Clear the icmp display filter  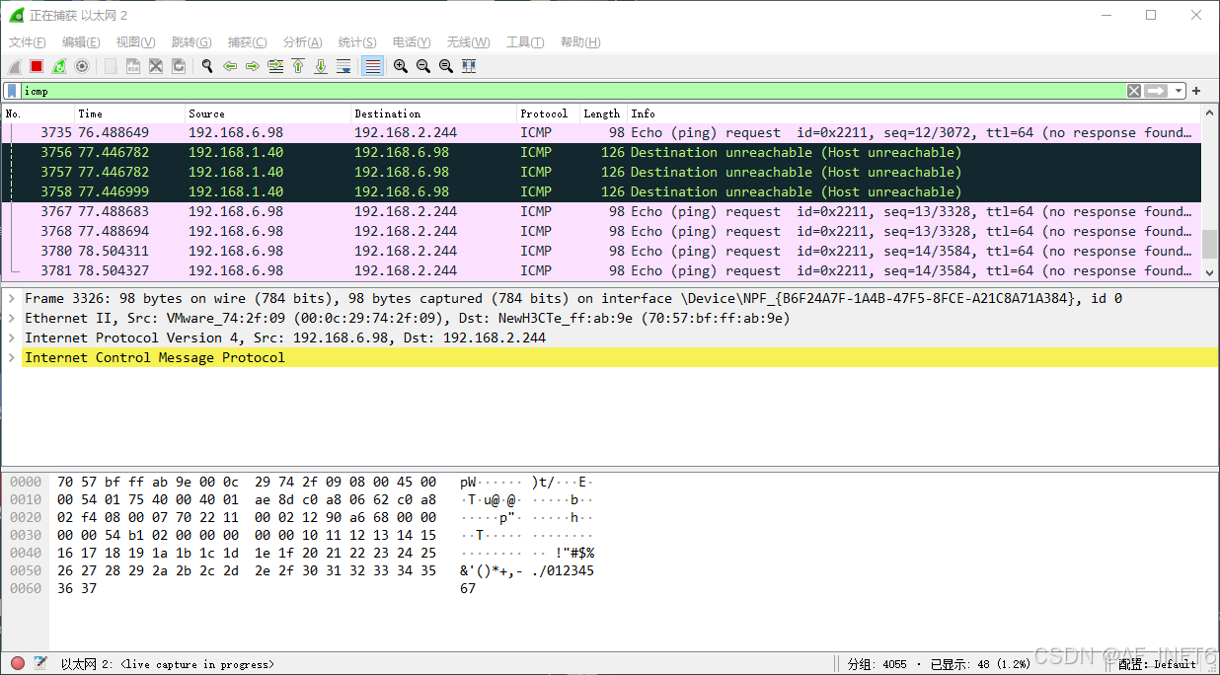1134,91
